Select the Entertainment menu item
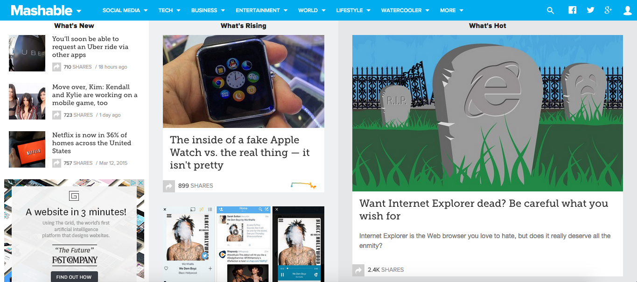 click(x=261, y=10)
